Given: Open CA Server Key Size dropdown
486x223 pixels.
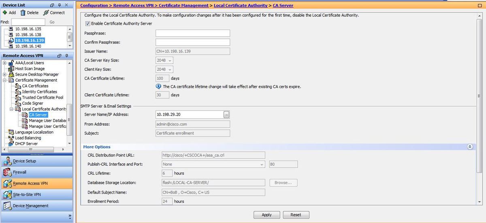Looking at the screenshot, I should point(165,60).
